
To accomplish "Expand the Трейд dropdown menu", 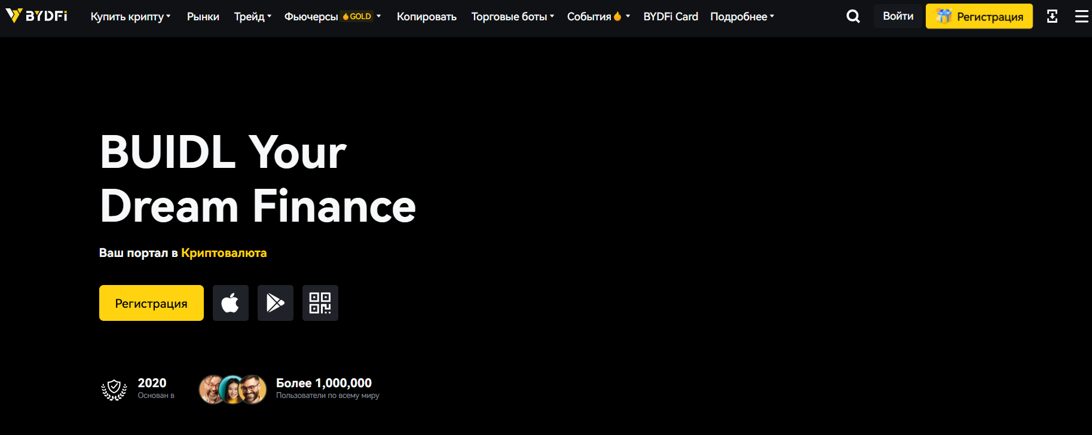I will [x=253, y=17].
